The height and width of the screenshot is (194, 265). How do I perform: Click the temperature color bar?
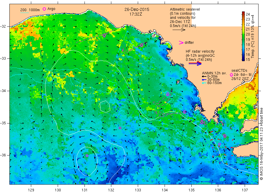[243, 36]
